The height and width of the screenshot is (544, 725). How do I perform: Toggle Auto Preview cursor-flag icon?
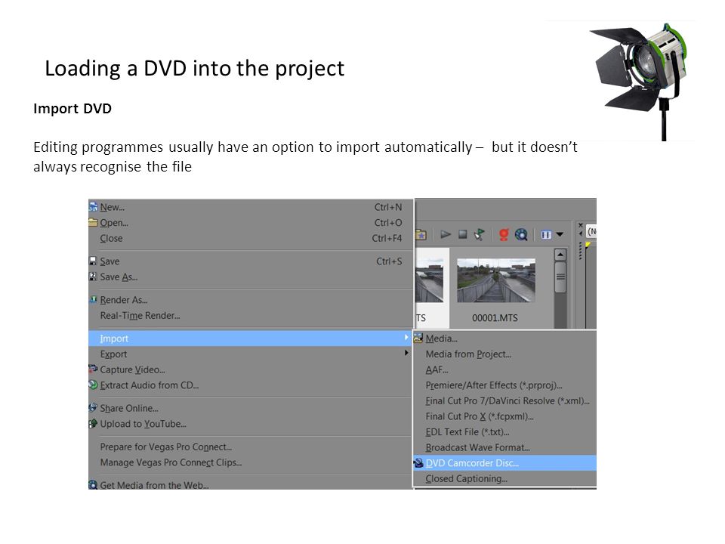[479, 234]
